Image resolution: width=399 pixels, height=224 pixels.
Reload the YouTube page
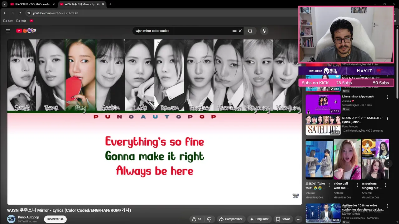(20, 13)
